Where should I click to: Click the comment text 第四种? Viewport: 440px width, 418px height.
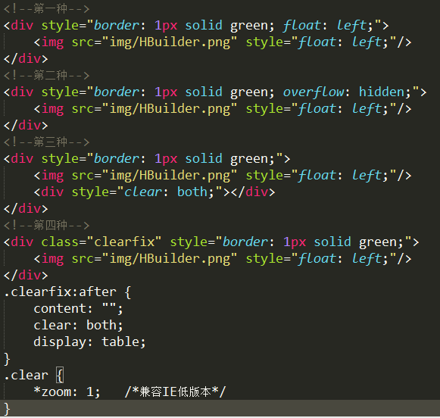point(50,225)
